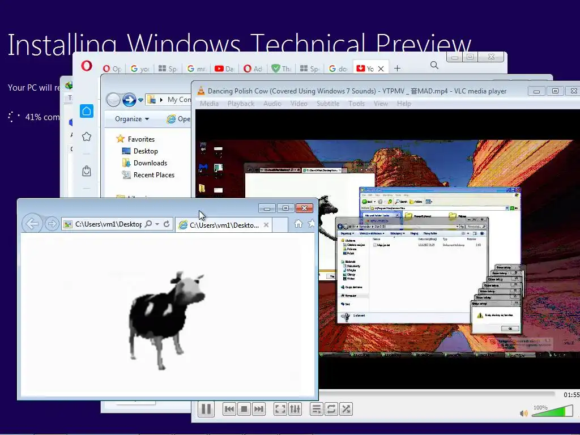Go back in Internet Explorer
Screen dimensions: 580x435
point(32,223)
